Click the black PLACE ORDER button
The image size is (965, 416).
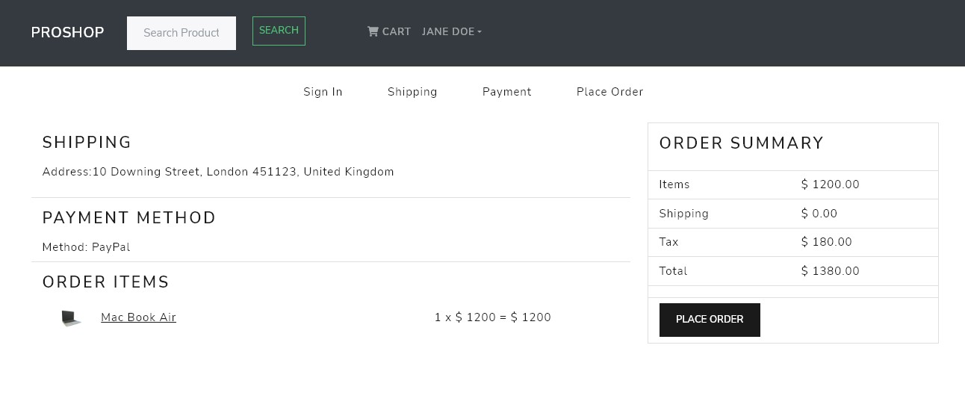(710, 320)
